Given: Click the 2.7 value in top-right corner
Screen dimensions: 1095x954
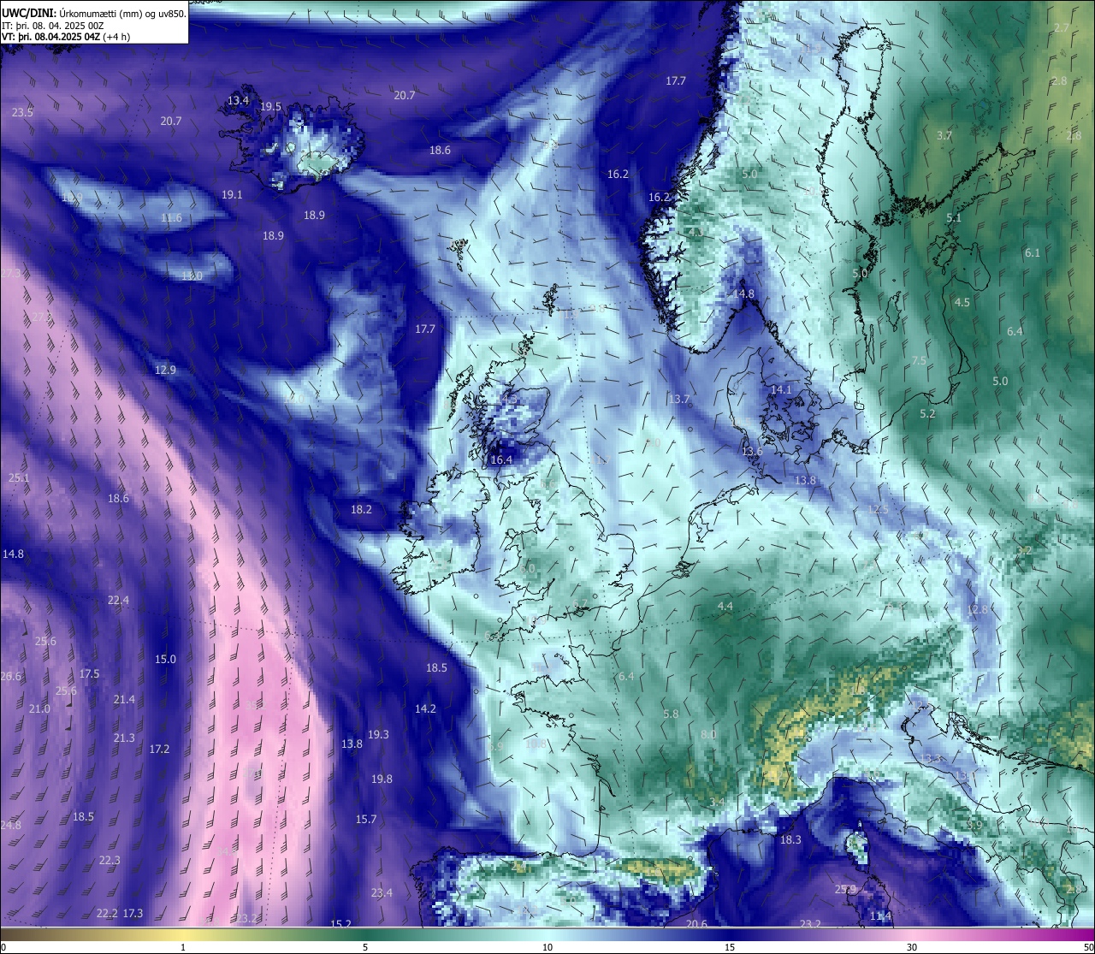Looking at the screenshot, I should coord(1061,27).
